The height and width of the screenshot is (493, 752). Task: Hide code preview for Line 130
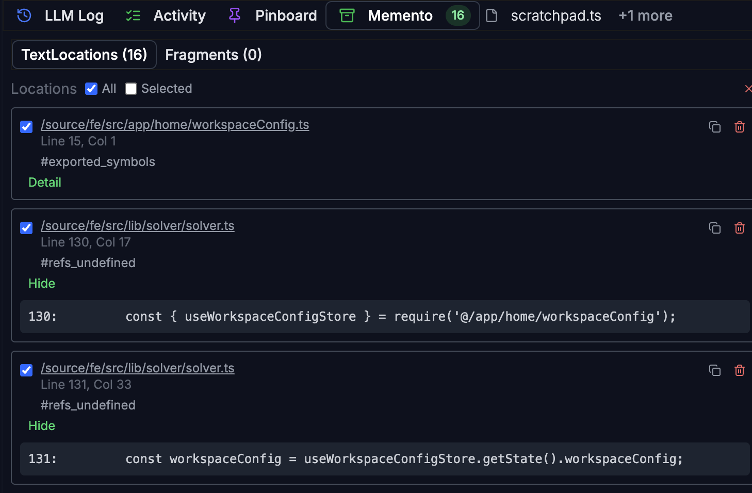click(x=42, y=284)
